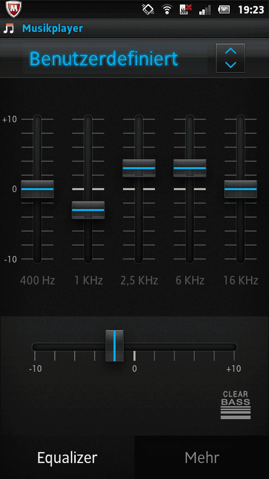This screenshot has width=269, height=479.
Task: Tap the music note icon beside Musikplayer
Action: click(9, 29)
